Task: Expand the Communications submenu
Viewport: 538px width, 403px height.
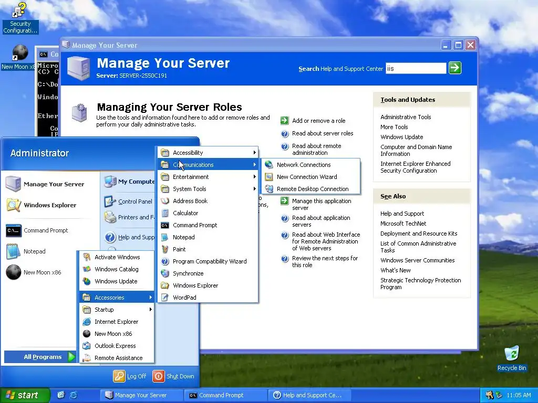Action: (208, 165)
